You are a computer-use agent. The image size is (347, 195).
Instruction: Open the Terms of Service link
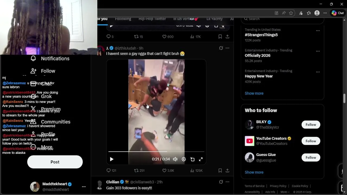click(x=255, y=186)
